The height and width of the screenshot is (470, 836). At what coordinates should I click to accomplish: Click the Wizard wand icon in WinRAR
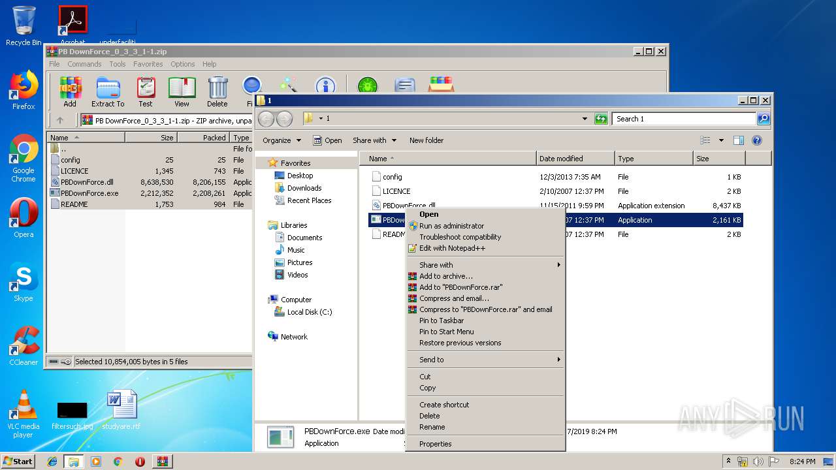(x=288, y=86)
